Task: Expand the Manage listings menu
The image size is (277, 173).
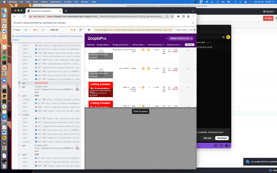Action: [104, 45]
